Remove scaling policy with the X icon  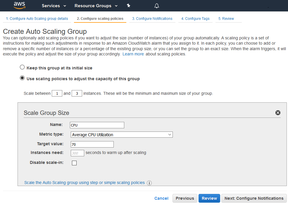(278, 113)
